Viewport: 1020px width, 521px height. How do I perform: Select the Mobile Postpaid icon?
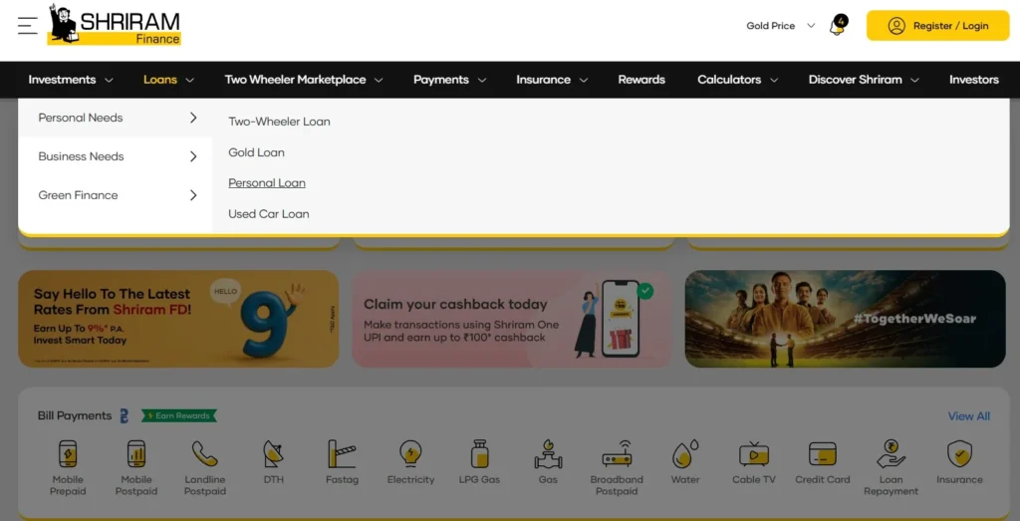135,454
